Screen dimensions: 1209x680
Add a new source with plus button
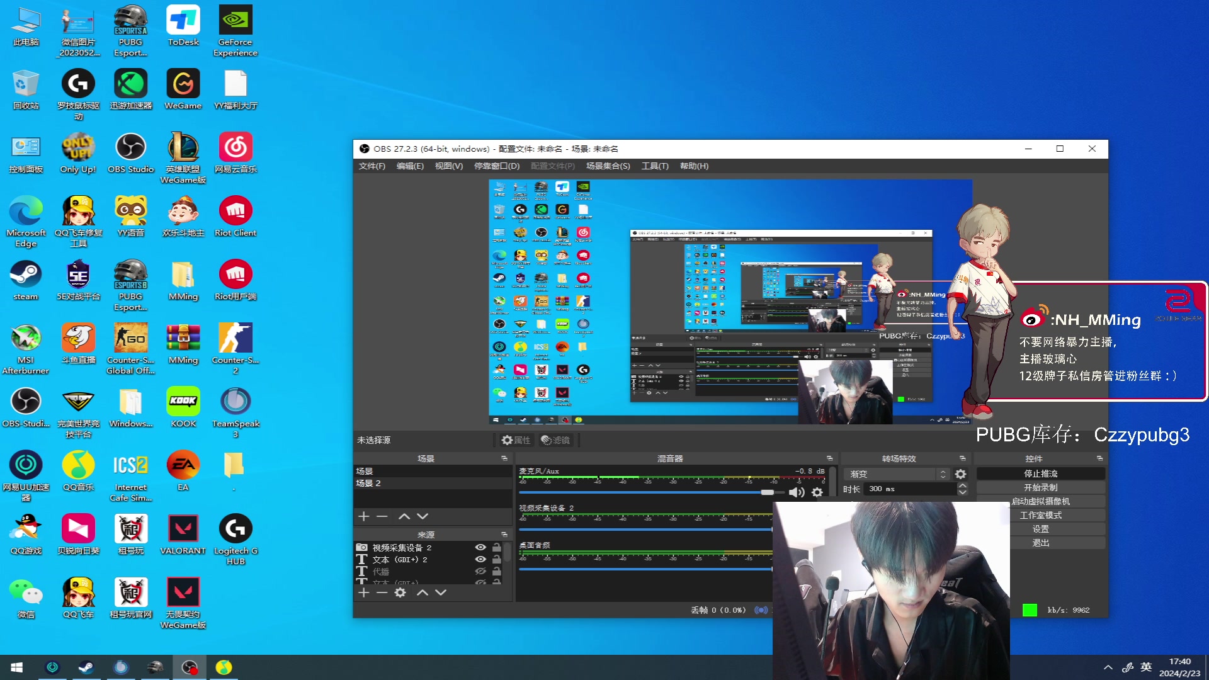click(363, 592)
